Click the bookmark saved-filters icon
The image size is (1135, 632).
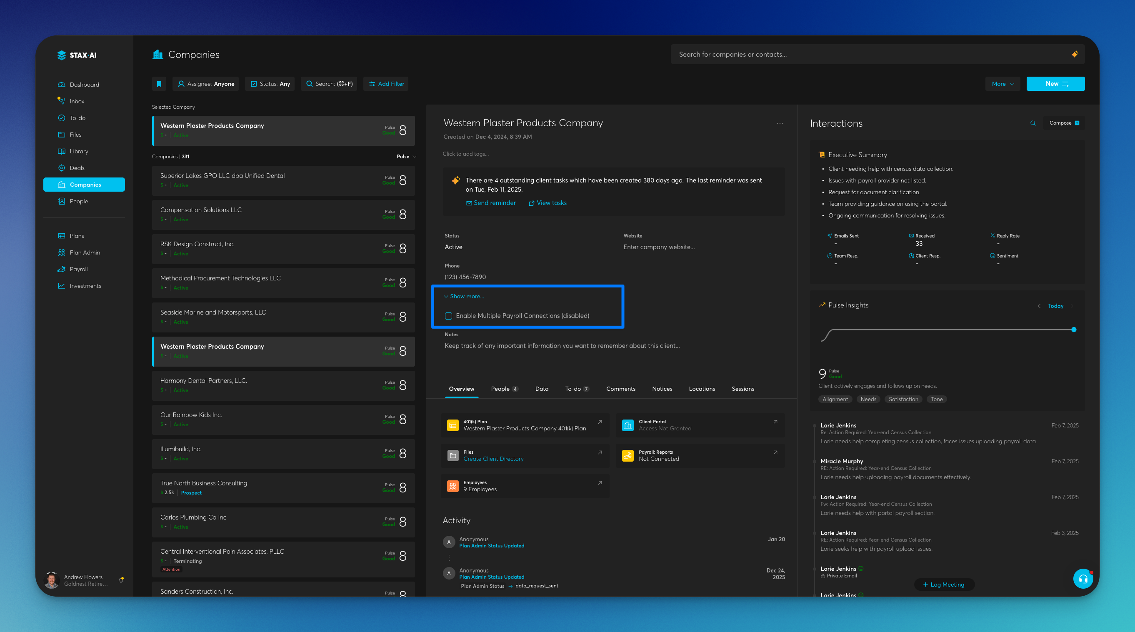pyautogui.click(x=159, y=84)
